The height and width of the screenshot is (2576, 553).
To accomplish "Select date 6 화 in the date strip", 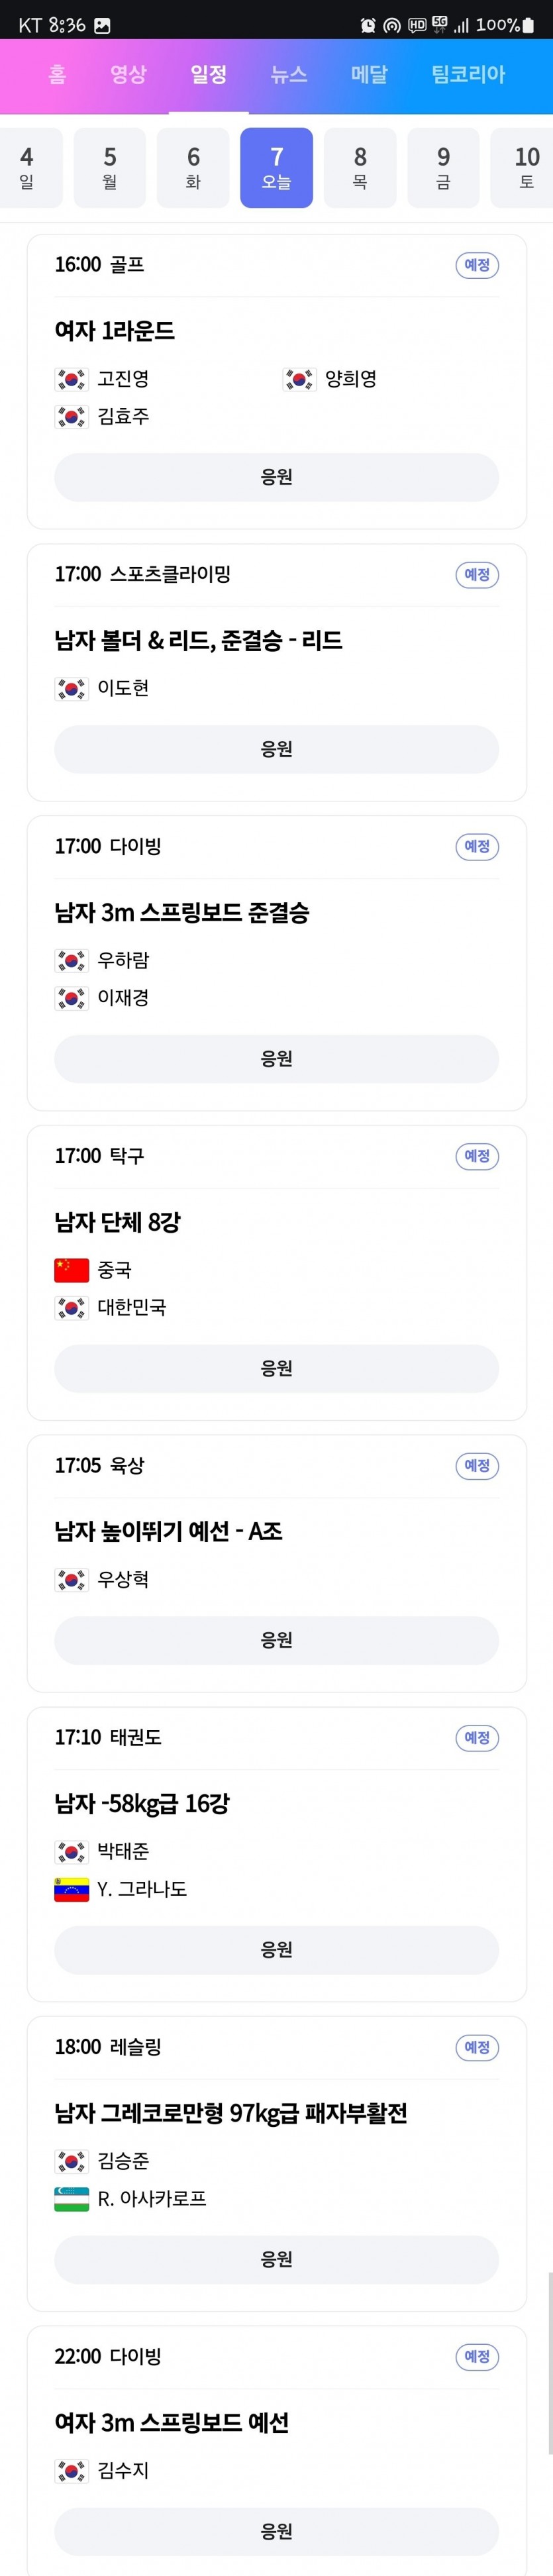I will (x=193, y=167).
